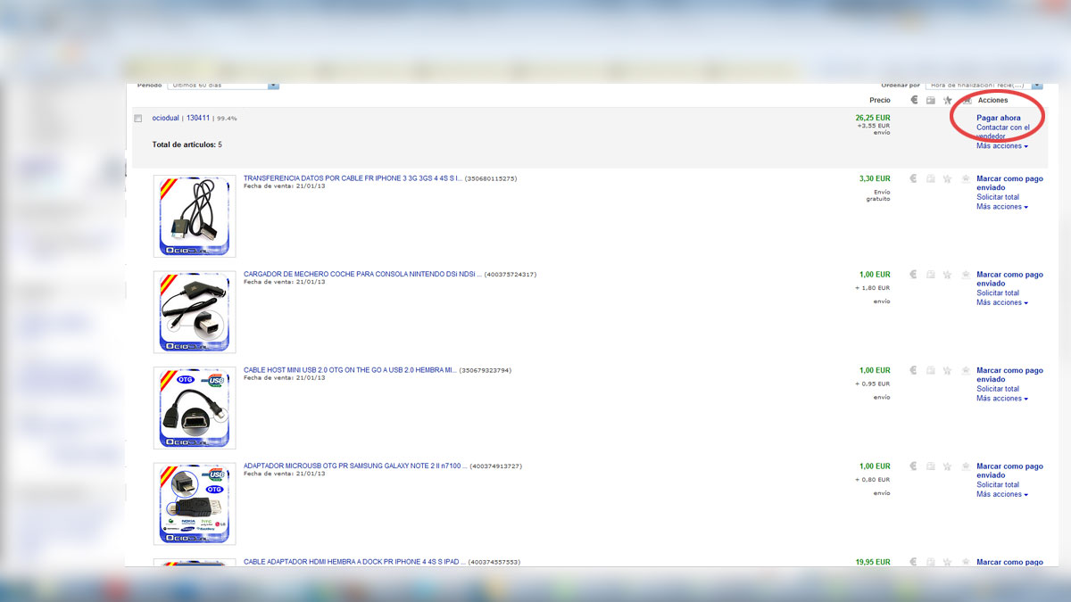
Task: Mark CARGADOR DE MECHERO item as pago enviado
Action: pyautogui.click(x=1009, y=279)
